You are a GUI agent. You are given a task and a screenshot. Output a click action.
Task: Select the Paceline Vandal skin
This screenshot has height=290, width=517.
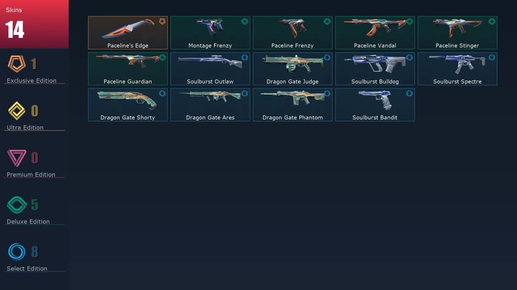coord(375,33)
